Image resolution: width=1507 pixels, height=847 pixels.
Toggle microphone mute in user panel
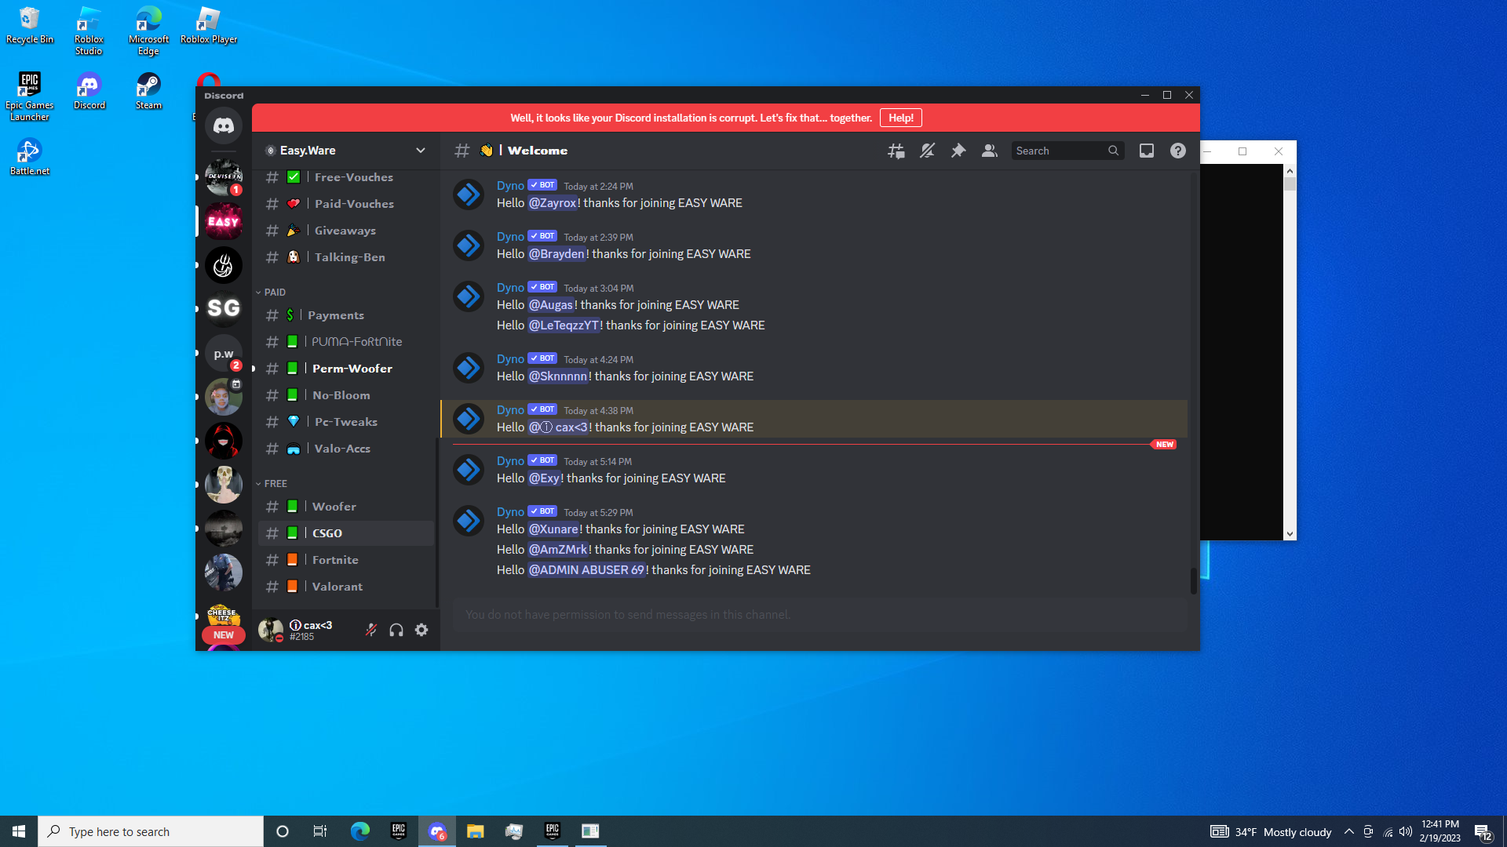(x=371, y=630)
